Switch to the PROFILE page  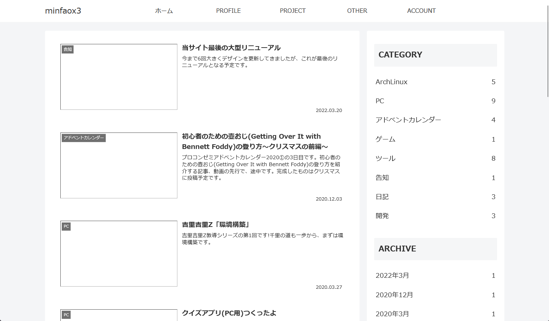228,11
